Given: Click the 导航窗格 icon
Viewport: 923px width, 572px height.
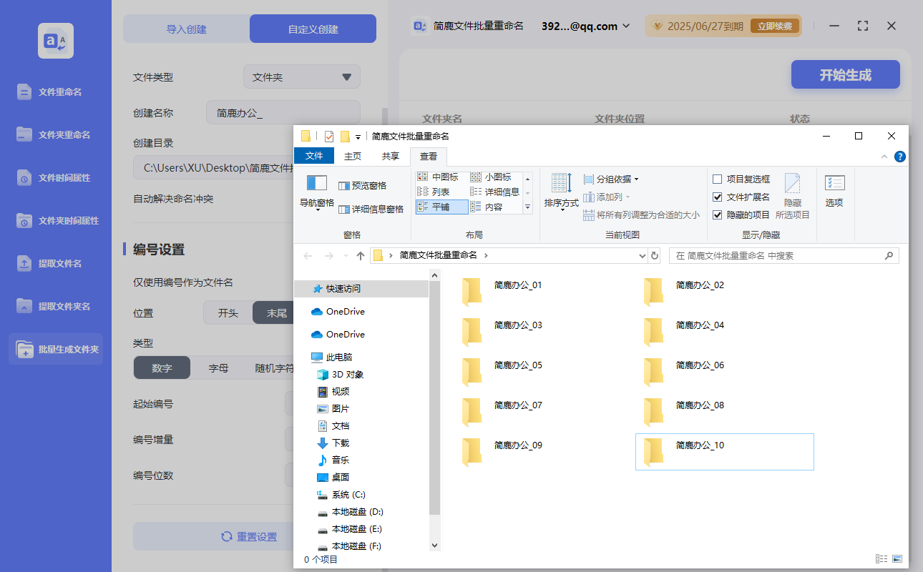Looking at the screenshot, I should pyautogui.click(x=316, y=190).
